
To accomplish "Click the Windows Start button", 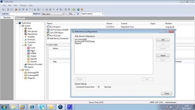I will (4, 107).
